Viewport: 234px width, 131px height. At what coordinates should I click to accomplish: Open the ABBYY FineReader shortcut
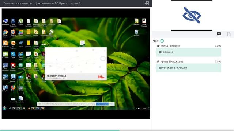tap(13, 66)
